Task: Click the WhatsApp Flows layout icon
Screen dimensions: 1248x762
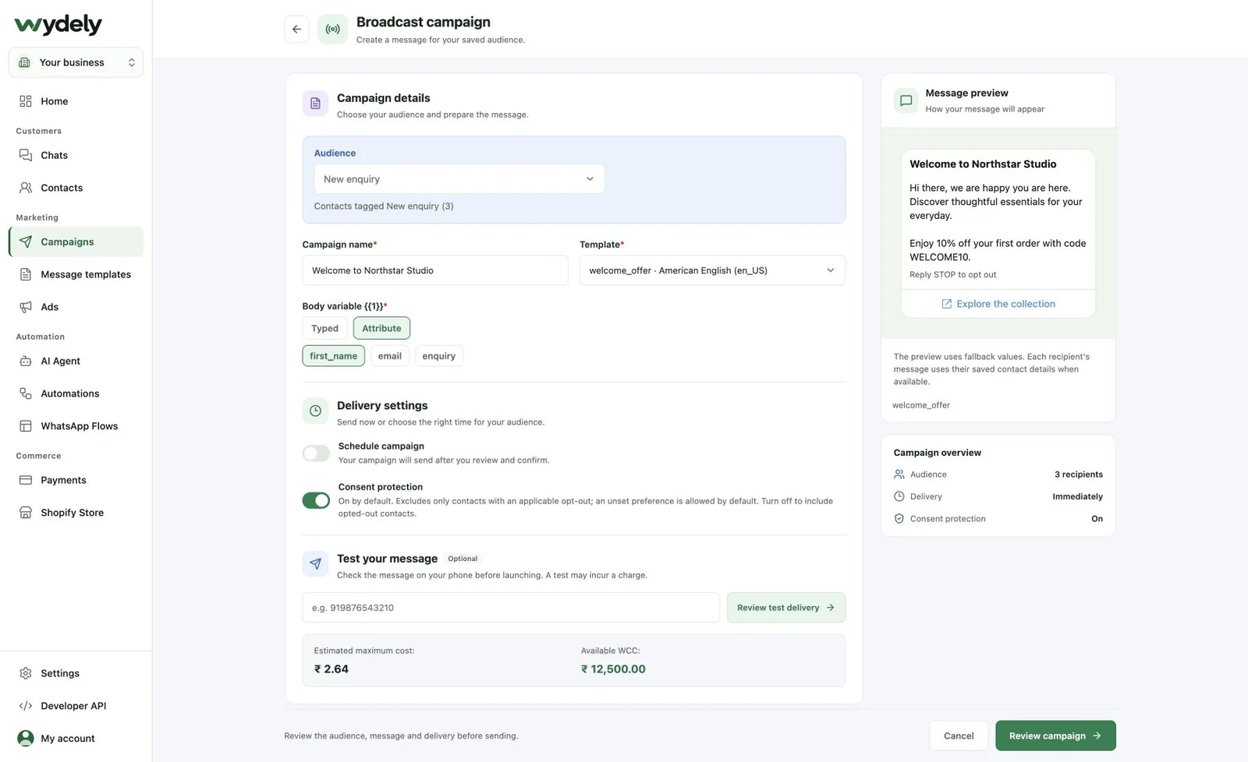Action: pos(26,426)
